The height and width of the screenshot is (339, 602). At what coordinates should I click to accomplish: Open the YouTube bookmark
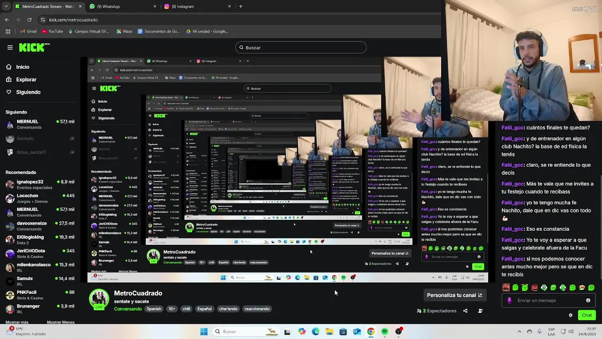(52, 32)
